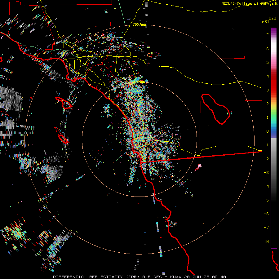Viewport: 279px width, 279px height.
Task: Click the 6 value on the color scale
Action: [x=268, y=49]
